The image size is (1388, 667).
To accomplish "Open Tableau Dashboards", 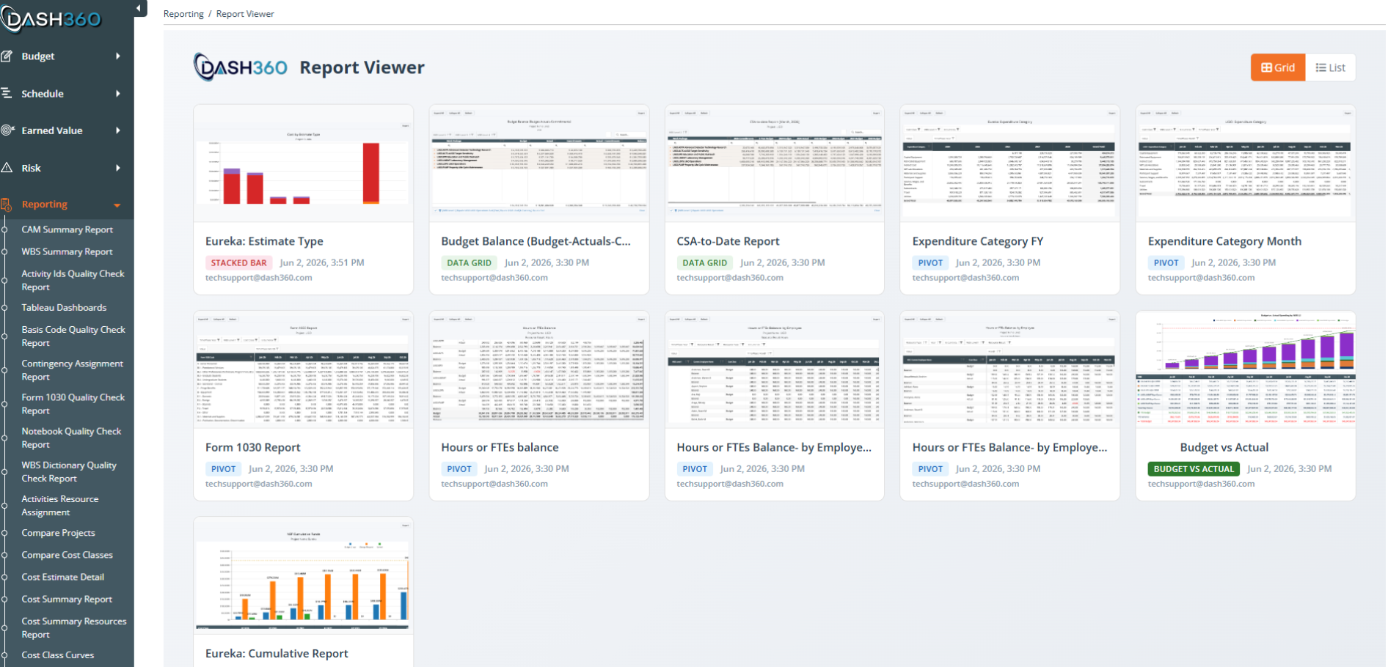I will point(64,308).
